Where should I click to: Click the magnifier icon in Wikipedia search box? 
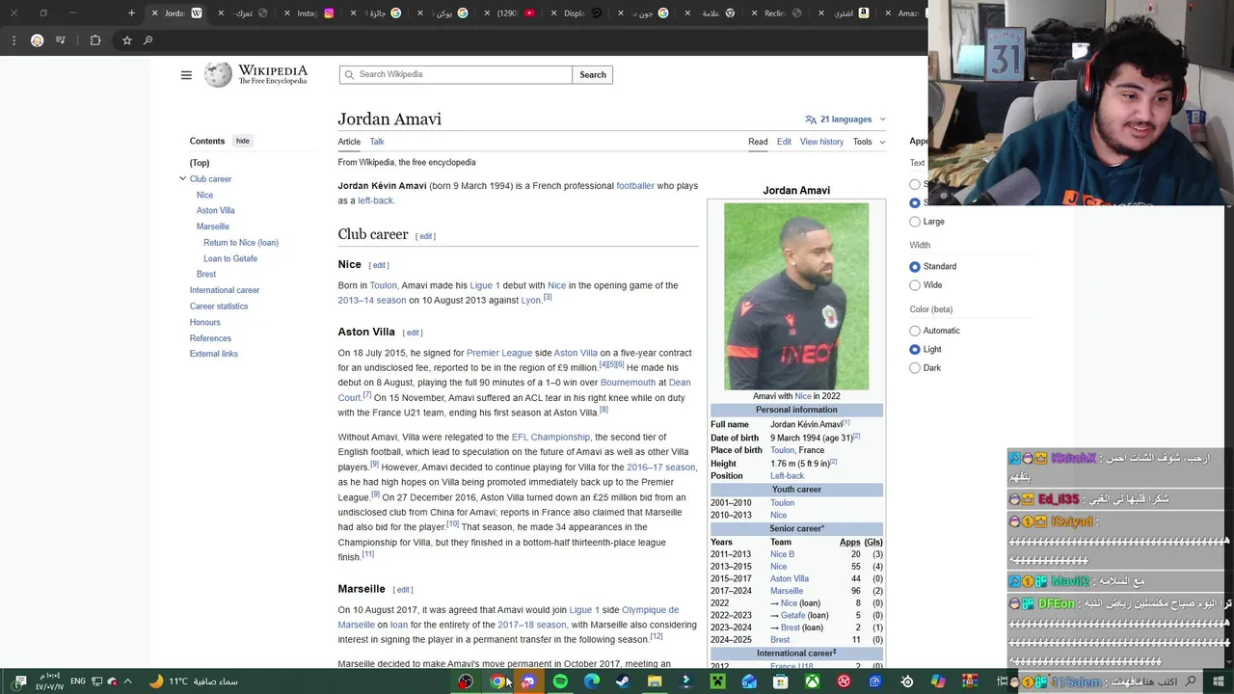pos(349,74)
